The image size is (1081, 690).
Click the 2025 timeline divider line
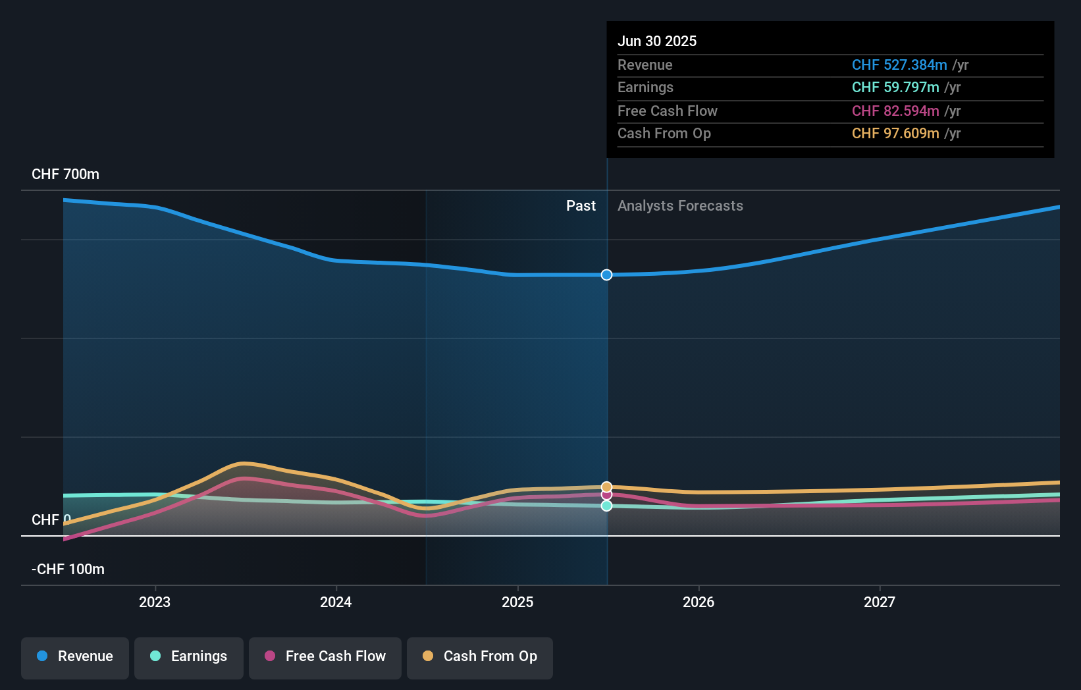coord(606,369)
